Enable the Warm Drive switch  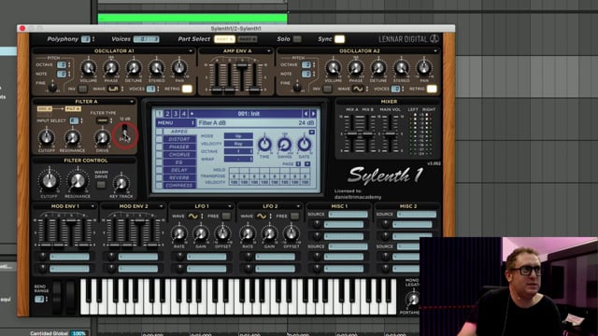(x=101, y=185)
